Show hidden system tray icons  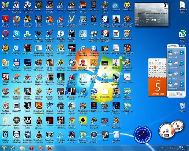166,148
